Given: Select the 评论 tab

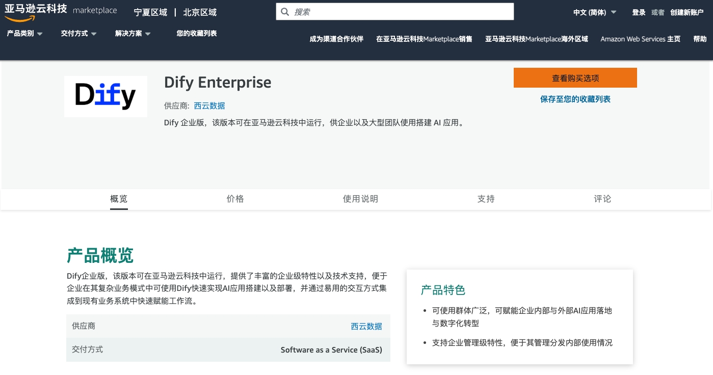Looking at the screenshot, I should 602,199.
